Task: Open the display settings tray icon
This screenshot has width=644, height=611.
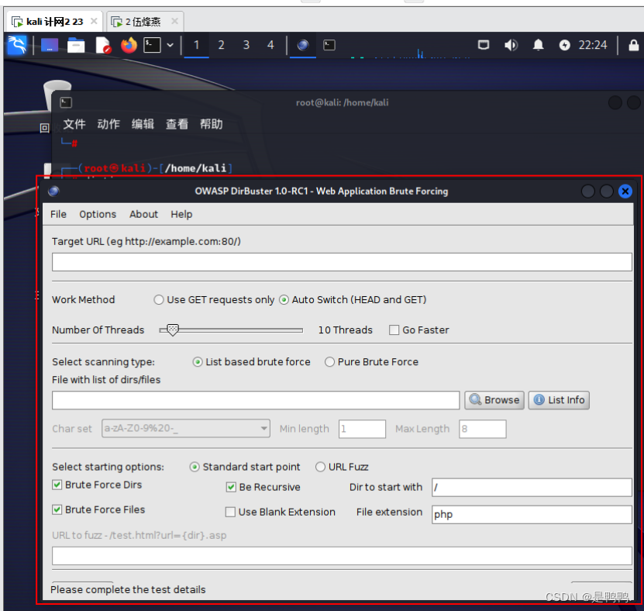Action: pos(484,45)
